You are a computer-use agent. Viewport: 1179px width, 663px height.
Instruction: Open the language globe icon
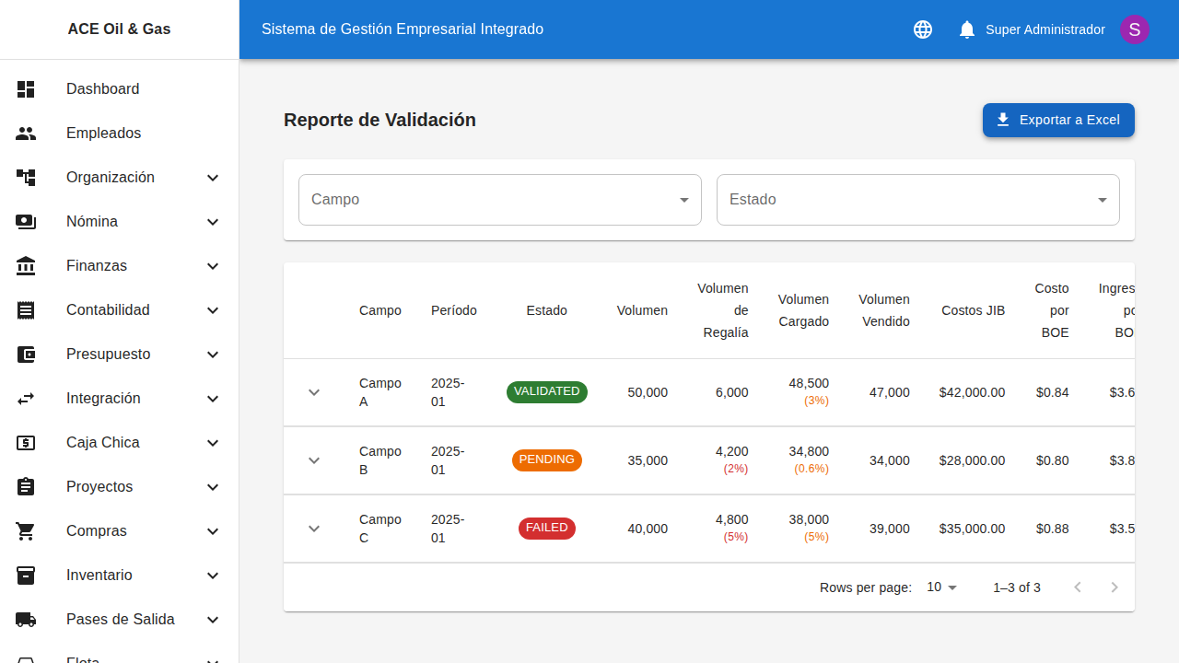pos(922,29)
